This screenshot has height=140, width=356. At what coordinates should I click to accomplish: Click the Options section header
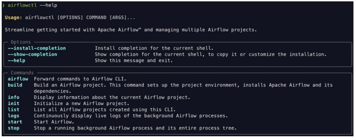pos(21,42)
